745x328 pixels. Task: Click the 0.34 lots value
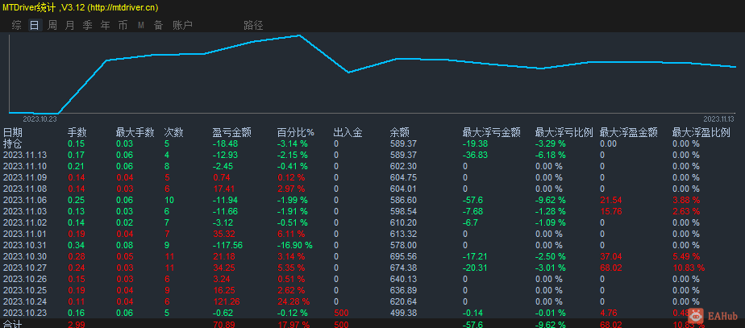(x=76, y=245)
